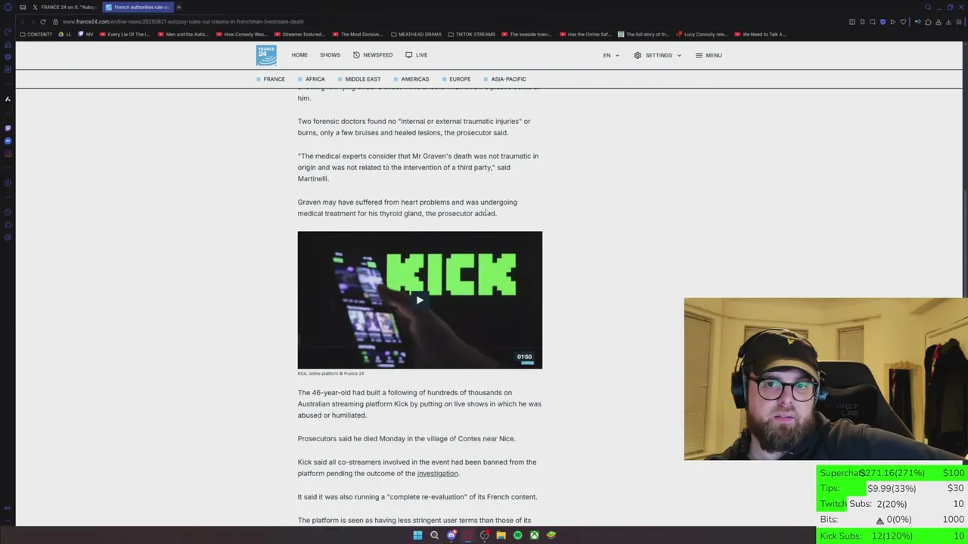The width and height of the screenshot is (968, 544).
Task: Open the Messenger icon in the sidebar
Action: click(8, 141)
